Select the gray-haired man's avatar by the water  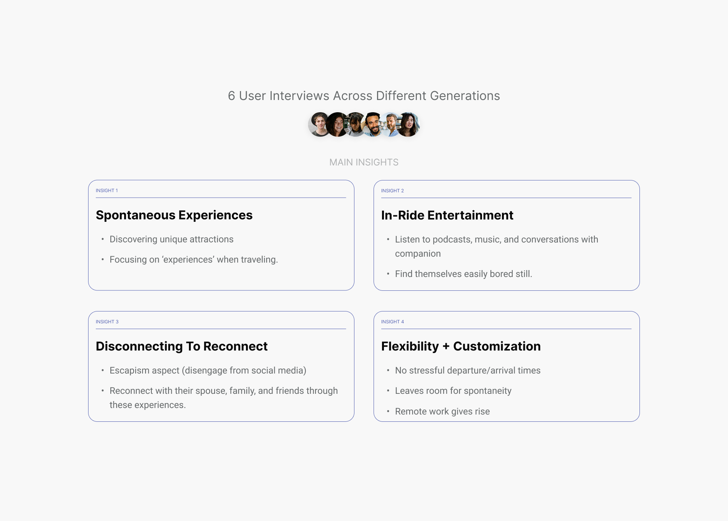[x=390, y=124]
